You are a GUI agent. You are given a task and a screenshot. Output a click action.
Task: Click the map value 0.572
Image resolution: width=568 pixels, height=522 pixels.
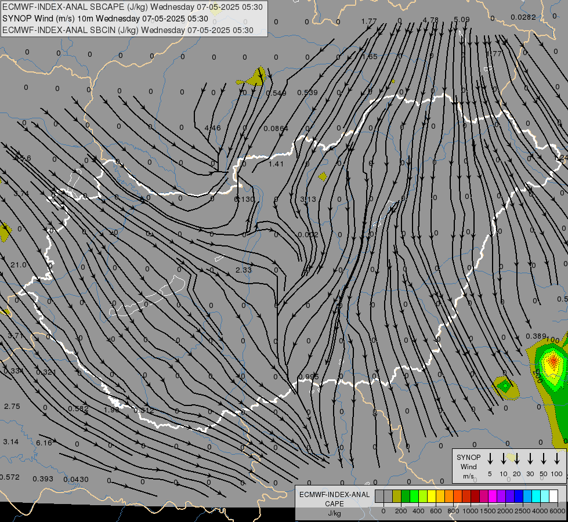pos(10,477)
